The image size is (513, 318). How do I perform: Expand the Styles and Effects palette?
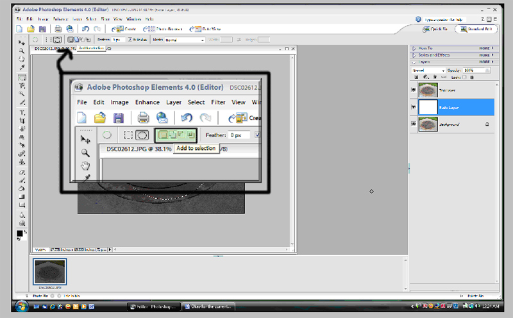pyautogui.click(x=414, y=55)
